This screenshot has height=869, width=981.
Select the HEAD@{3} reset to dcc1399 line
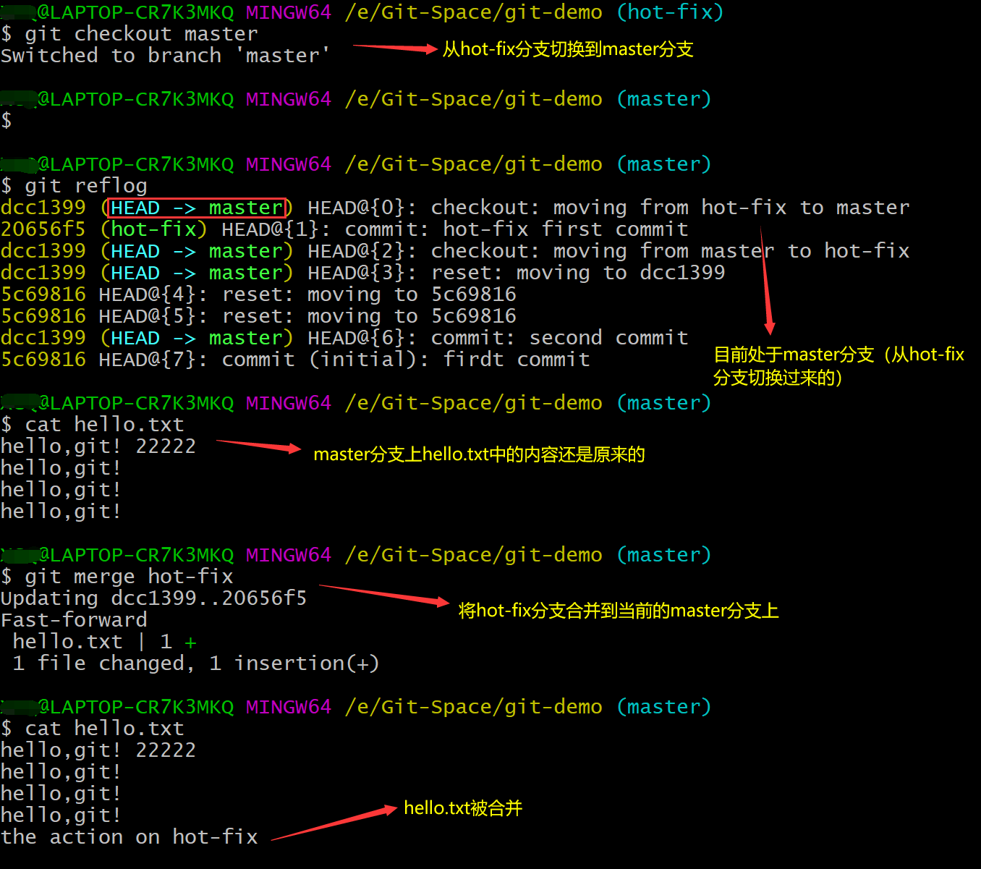[363, 273]
